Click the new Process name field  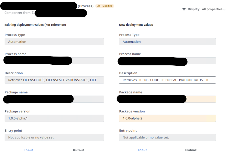click(167, 61)
